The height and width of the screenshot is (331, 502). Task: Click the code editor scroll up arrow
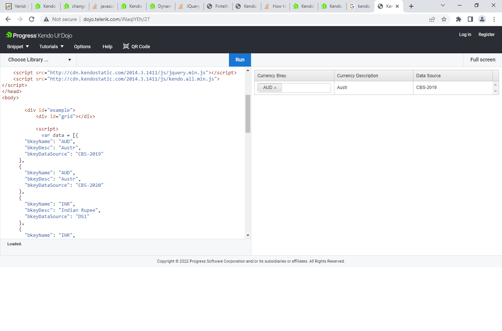tap(248, 70)
